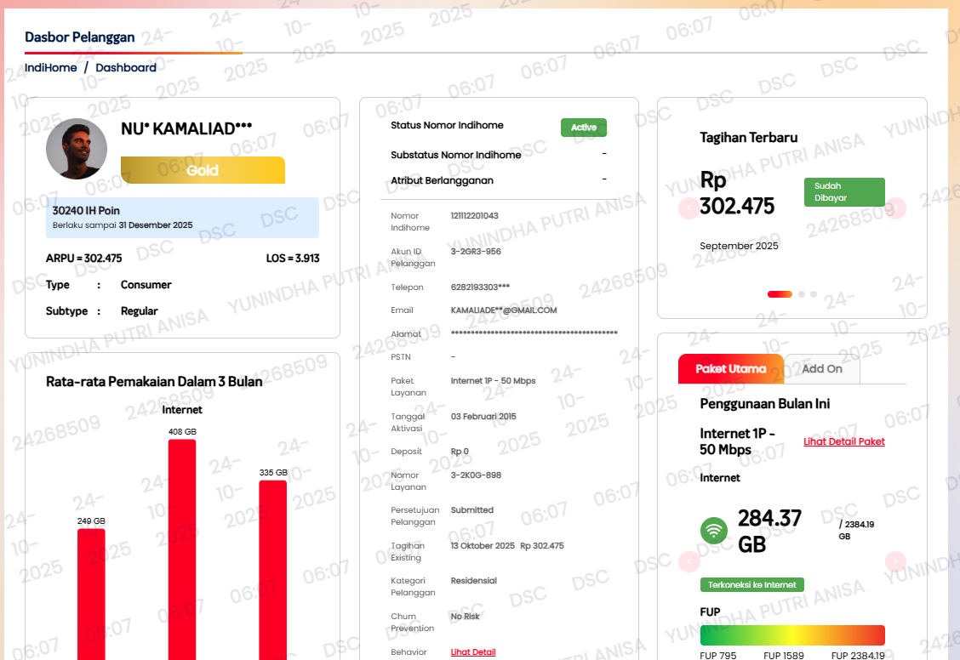Click Akun ID Pelanggan value 3-2GR3-956
This screenshot has width=960, height=660.
(476, 252)
